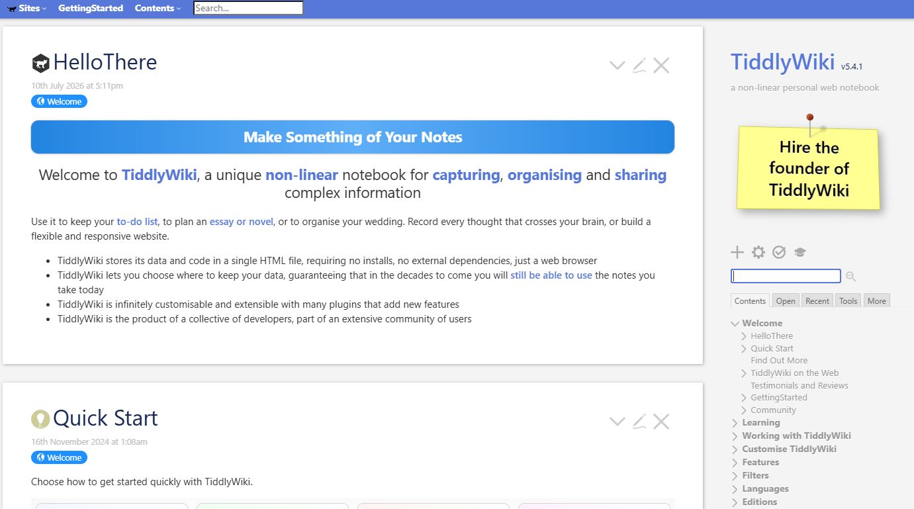
Task: Click the Hire the founder sticky note
Action: (808, 168)
